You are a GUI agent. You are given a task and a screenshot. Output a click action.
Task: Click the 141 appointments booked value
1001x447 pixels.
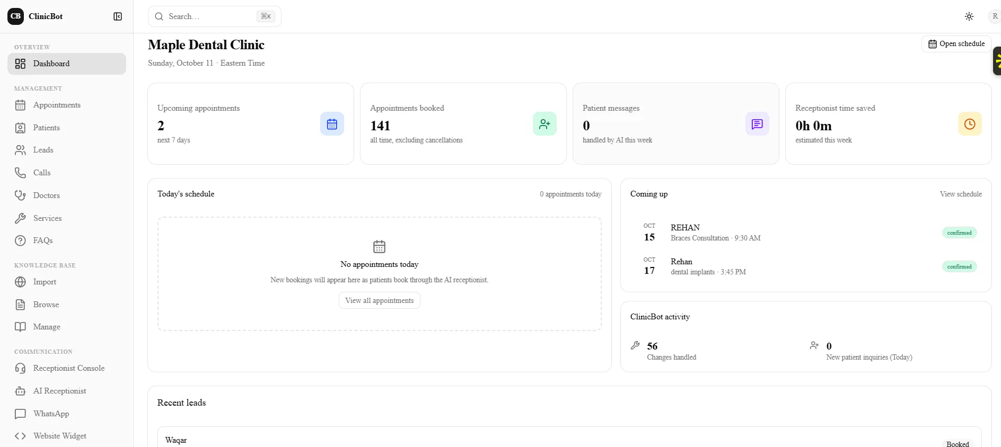pos(380,126)
